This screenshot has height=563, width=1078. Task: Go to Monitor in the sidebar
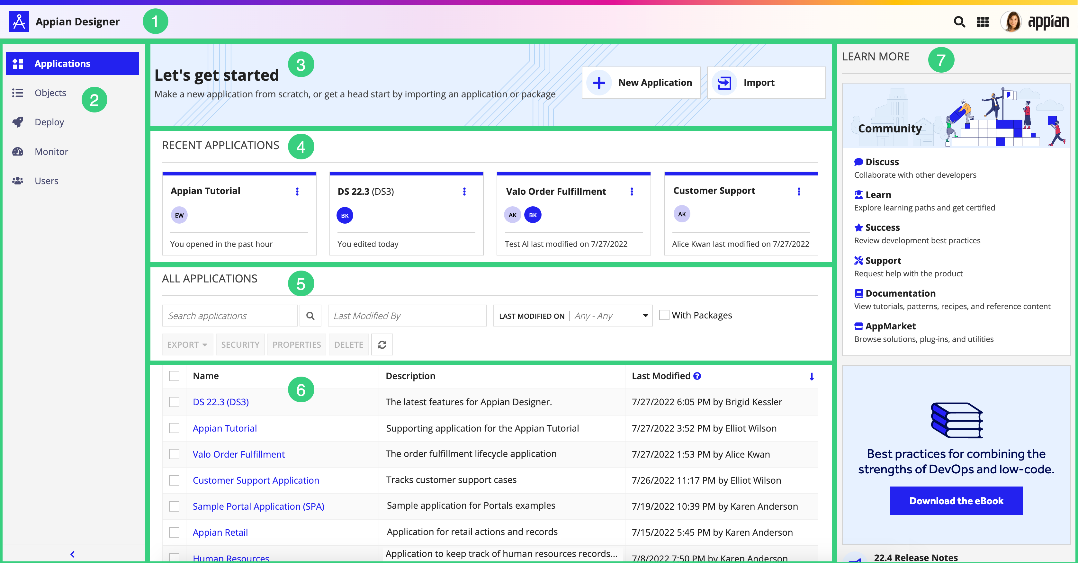[x=72, y=151]
